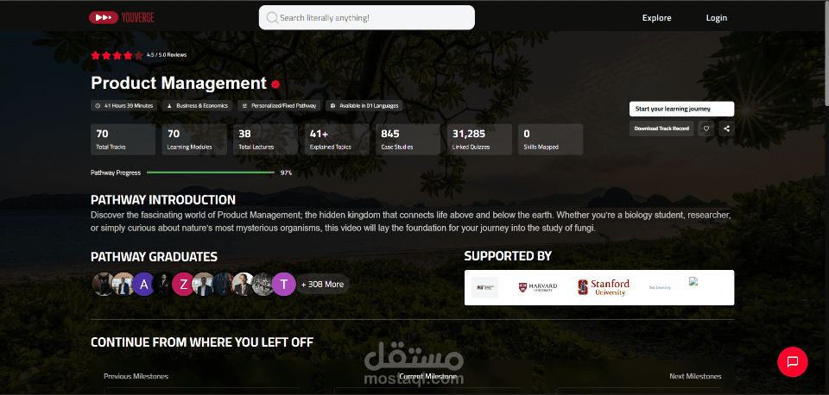Click Download Track Record button

click(661, 129)
